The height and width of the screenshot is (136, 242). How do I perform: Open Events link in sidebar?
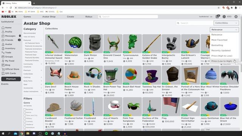coord(5,84)
